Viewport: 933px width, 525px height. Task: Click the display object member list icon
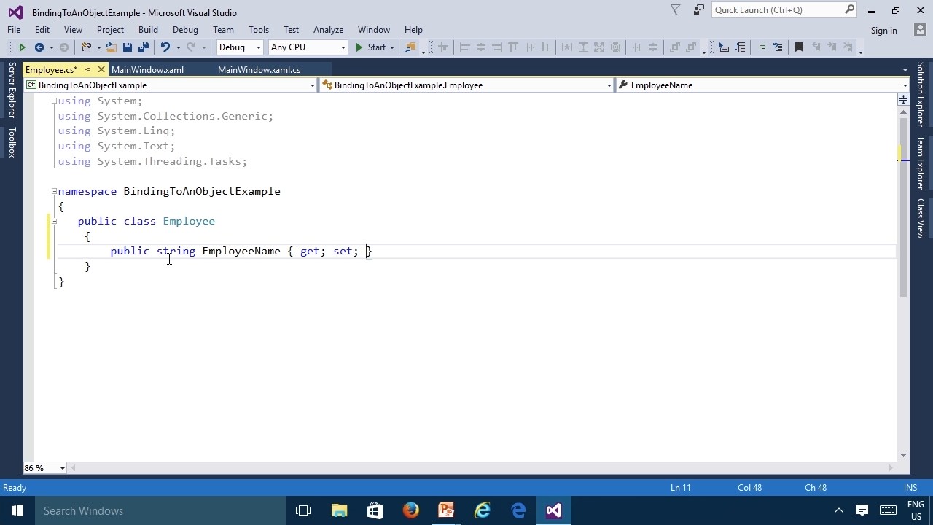[x=724, y=47]
